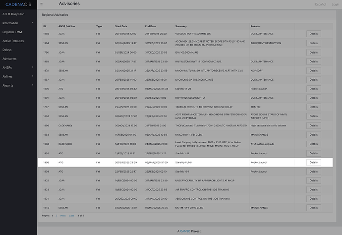Image resolution: width=342 pixels, height=235 pixels.
Task: Select Advisories in the sidebar
Action: click(x=9, y=59)
